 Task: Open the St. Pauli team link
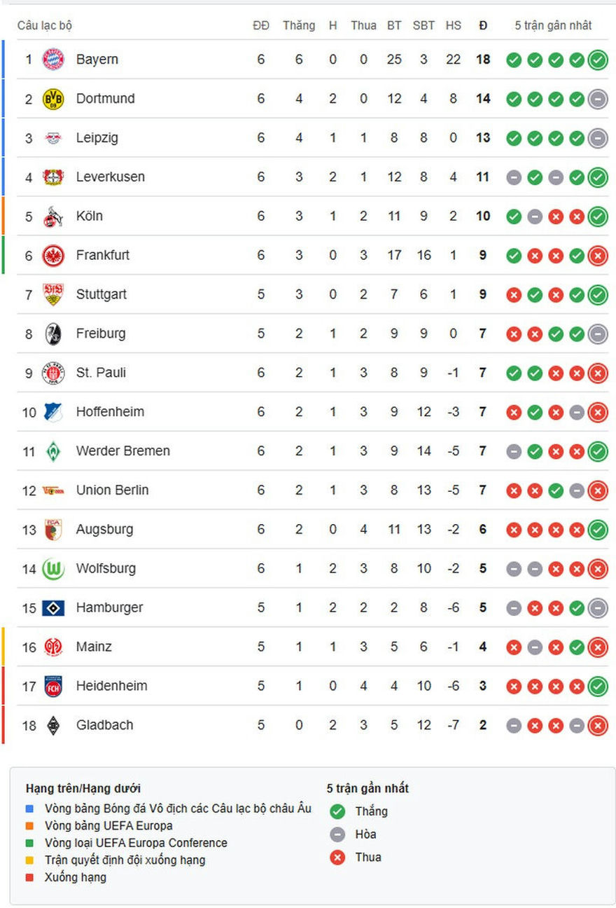coord(101,373)
